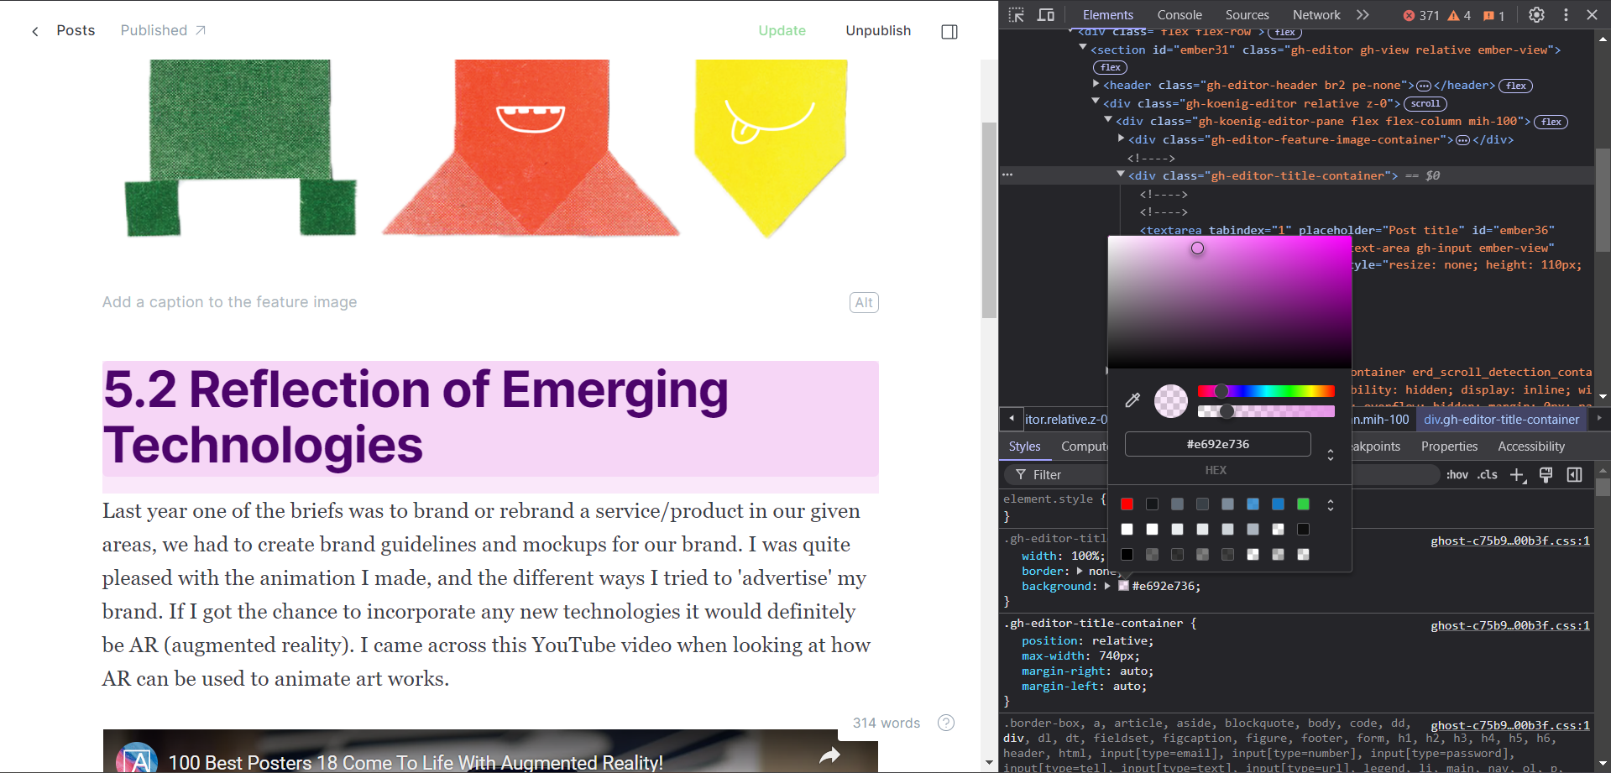Toggle the :hov element state panel
Viewport: 1611px width, 773px height.
pyautogui.click(x=1457, y=475)
